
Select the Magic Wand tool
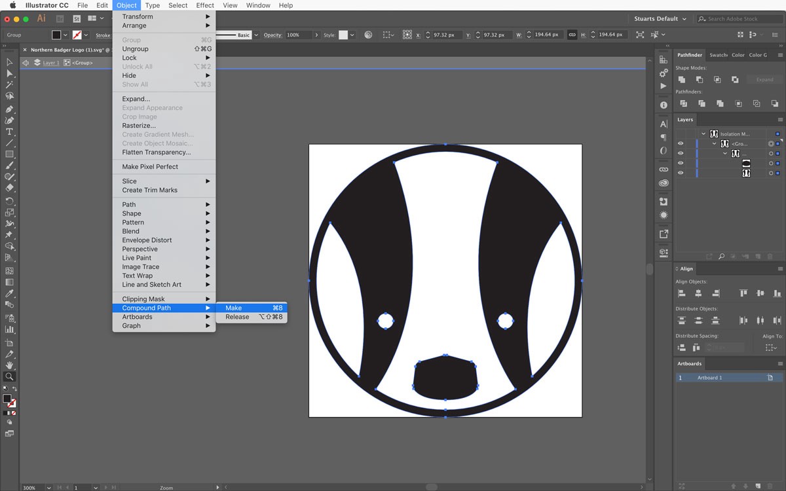pos(9,84)
